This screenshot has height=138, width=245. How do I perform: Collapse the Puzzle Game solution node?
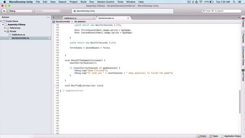click(1, 21)
